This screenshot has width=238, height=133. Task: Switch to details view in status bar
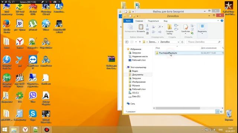coord(217,112)
